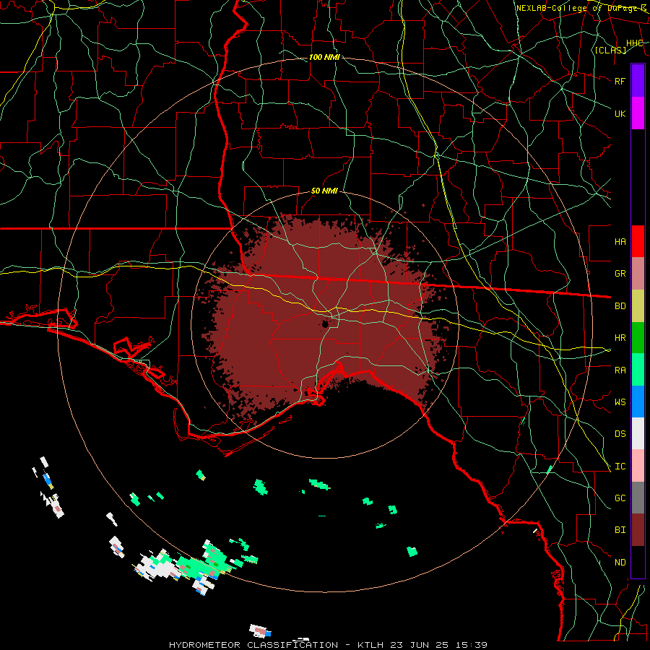Click the BI brown legend swatch
Viewport: 650px width, 650px height.
coord(638,530)
